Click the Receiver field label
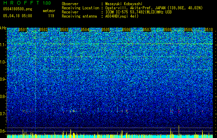Screen dimensions: 217x138 point(70,12)
